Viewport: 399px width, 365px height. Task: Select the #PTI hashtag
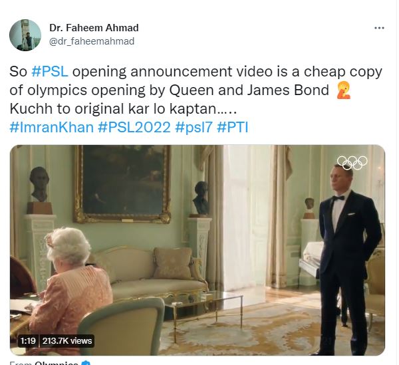[232, 127]
